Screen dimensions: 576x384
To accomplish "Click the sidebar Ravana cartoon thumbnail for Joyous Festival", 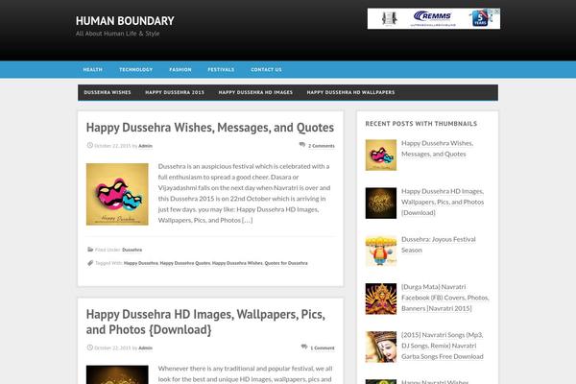I will pyautogui.click(x=380, y=251).
